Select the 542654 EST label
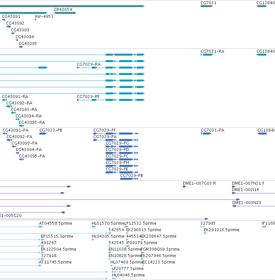Viewport: 275px width, 280px height. [116, 230]
